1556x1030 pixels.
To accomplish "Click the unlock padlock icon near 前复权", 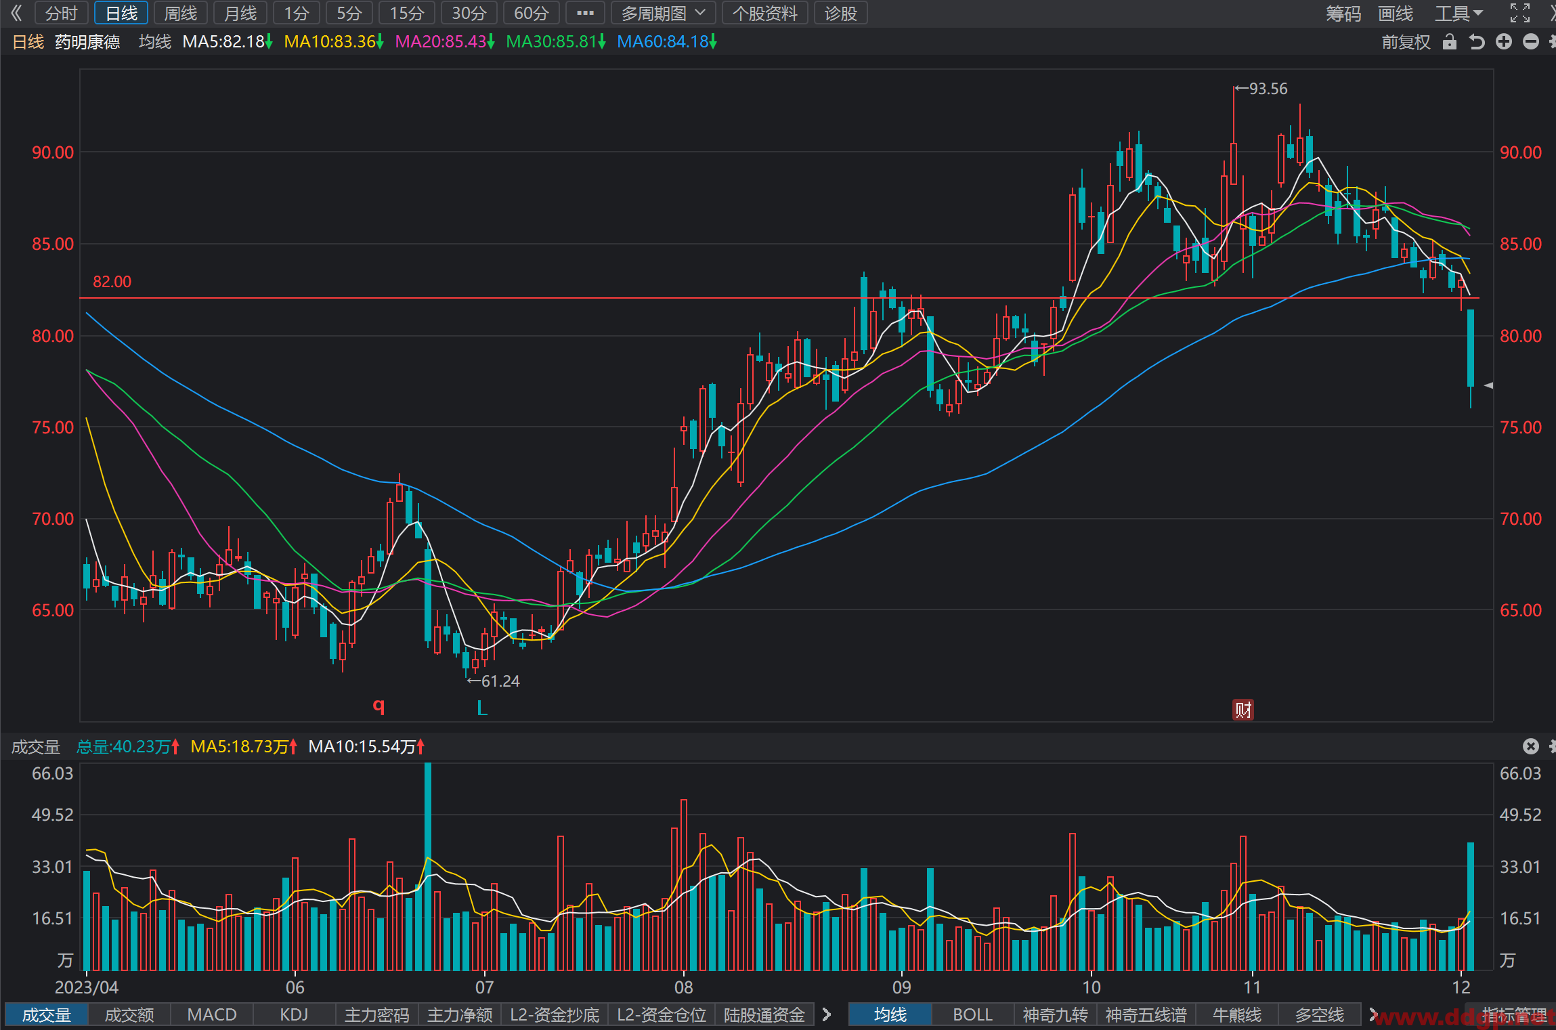I will tap(1449, 42).
